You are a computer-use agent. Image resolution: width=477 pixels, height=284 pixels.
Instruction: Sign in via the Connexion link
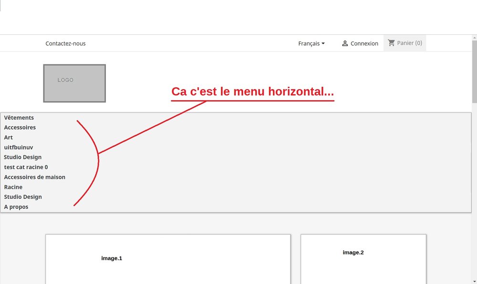click(364, 43)
